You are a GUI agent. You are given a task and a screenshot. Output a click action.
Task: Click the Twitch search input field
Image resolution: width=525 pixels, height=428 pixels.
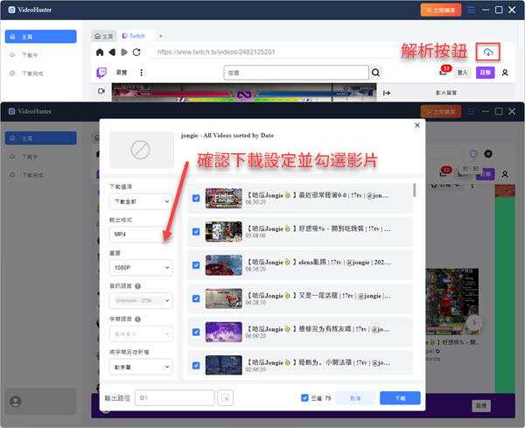297,73
